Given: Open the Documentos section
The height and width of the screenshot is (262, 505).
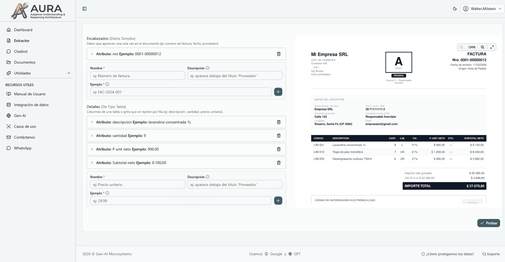Looking at the screenshot, I should coord(24,62).
